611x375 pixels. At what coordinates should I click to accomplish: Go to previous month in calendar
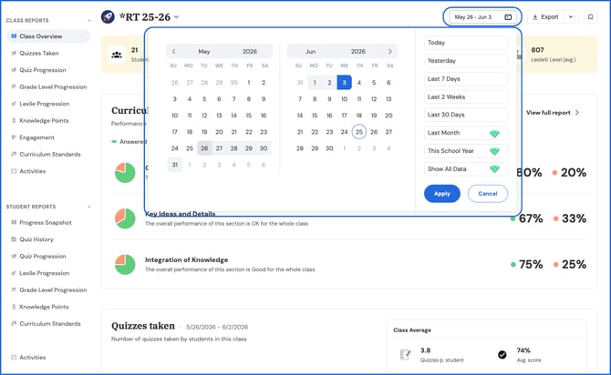click(x=174, y=51)
